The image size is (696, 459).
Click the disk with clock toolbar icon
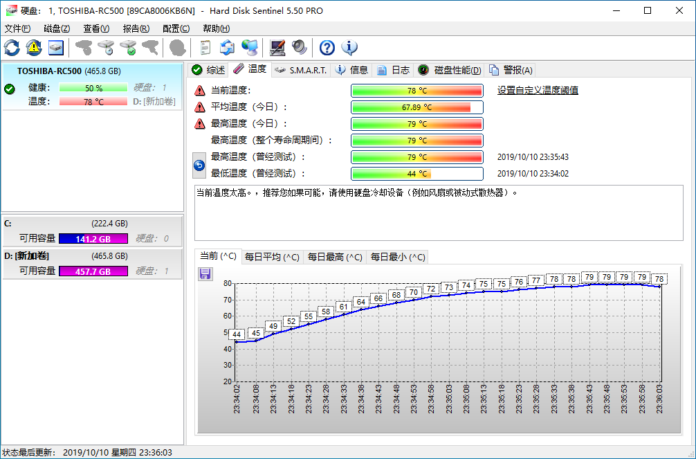pos(106,48)
